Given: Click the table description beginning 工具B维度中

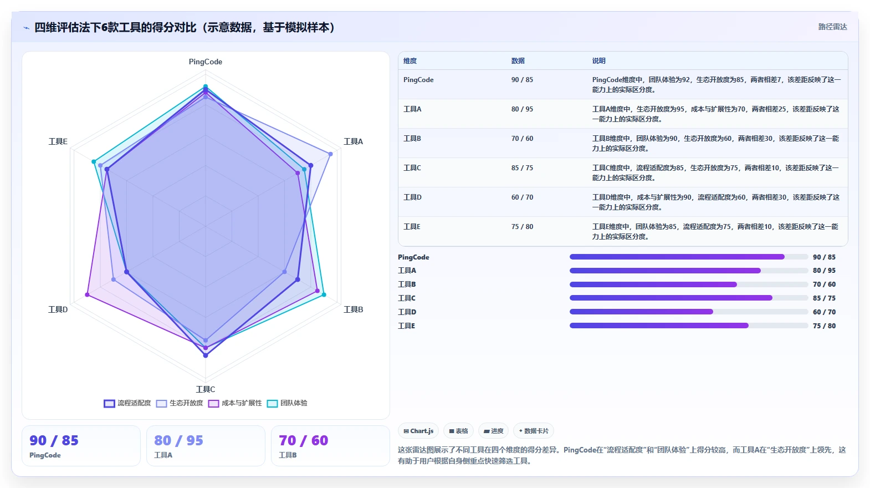Looking at the screenshot, I should 715,144.
